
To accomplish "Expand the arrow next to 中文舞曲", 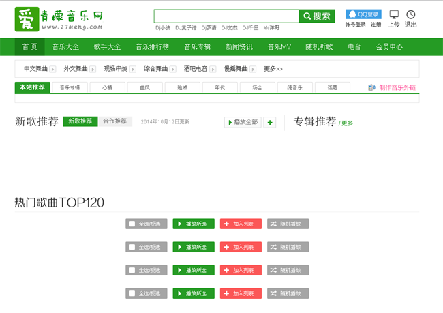I will 52,69.
